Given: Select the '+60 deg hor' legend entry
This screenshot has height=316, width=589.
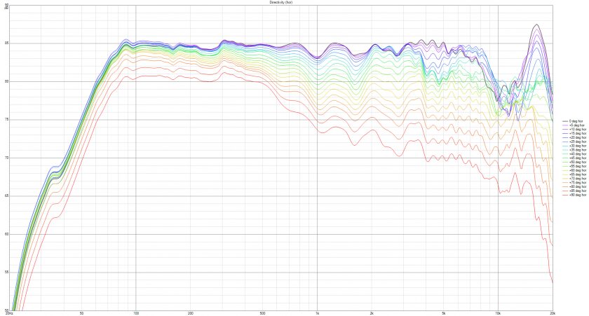Looking at the screenshot, I should click(x=575, y=170).
